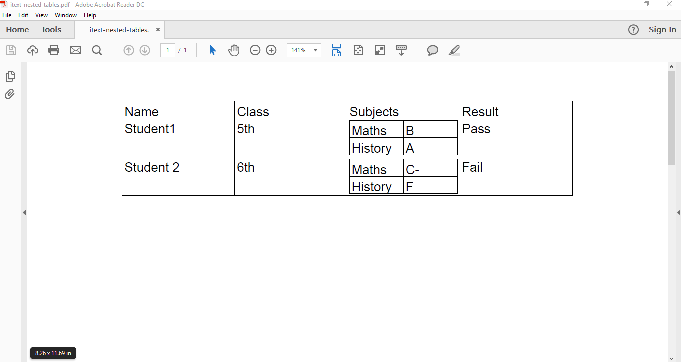Click the 'Fail' result cell
Viewport: 681px width, 362px height.
pos(516,176)
